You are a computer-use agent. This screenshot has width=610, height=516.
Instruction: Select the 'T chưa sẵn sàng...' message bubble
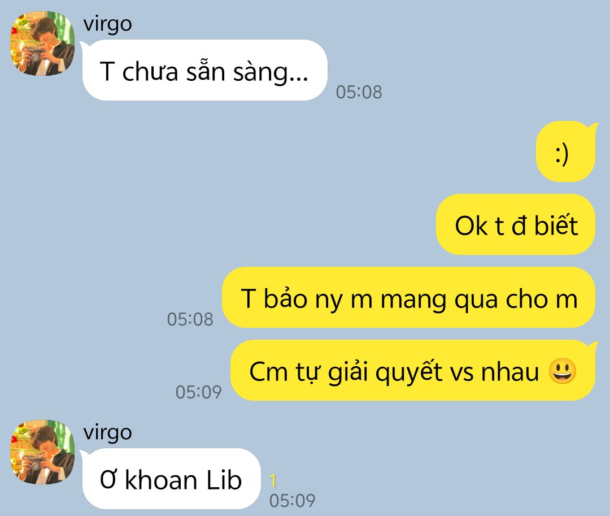point(204,70)
